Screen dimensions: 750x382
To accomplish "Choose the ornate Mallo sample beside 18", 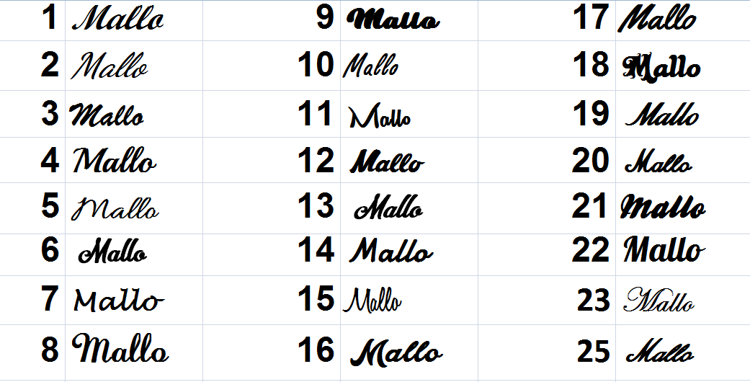I will pos(661,68).
